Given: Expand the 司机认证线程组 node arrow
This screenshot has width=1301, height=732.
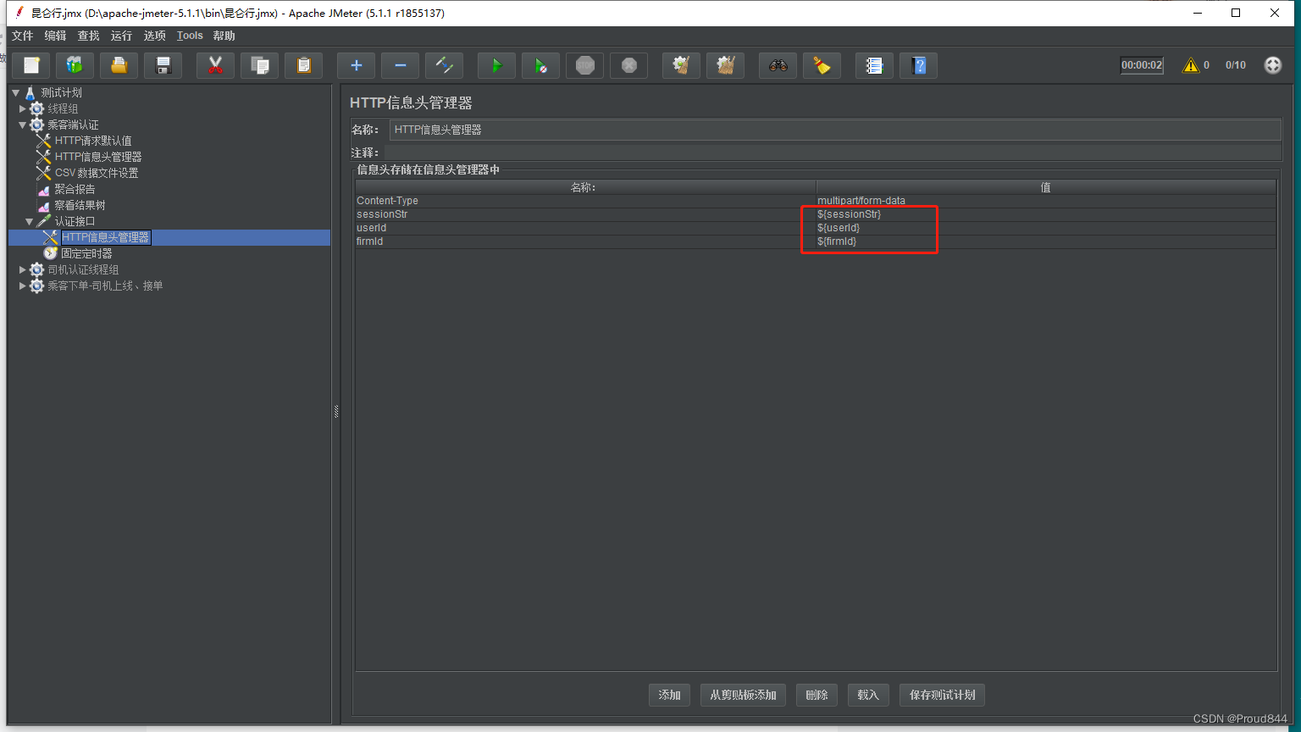Looking at the screenshot, I should (x=23, y=269).
